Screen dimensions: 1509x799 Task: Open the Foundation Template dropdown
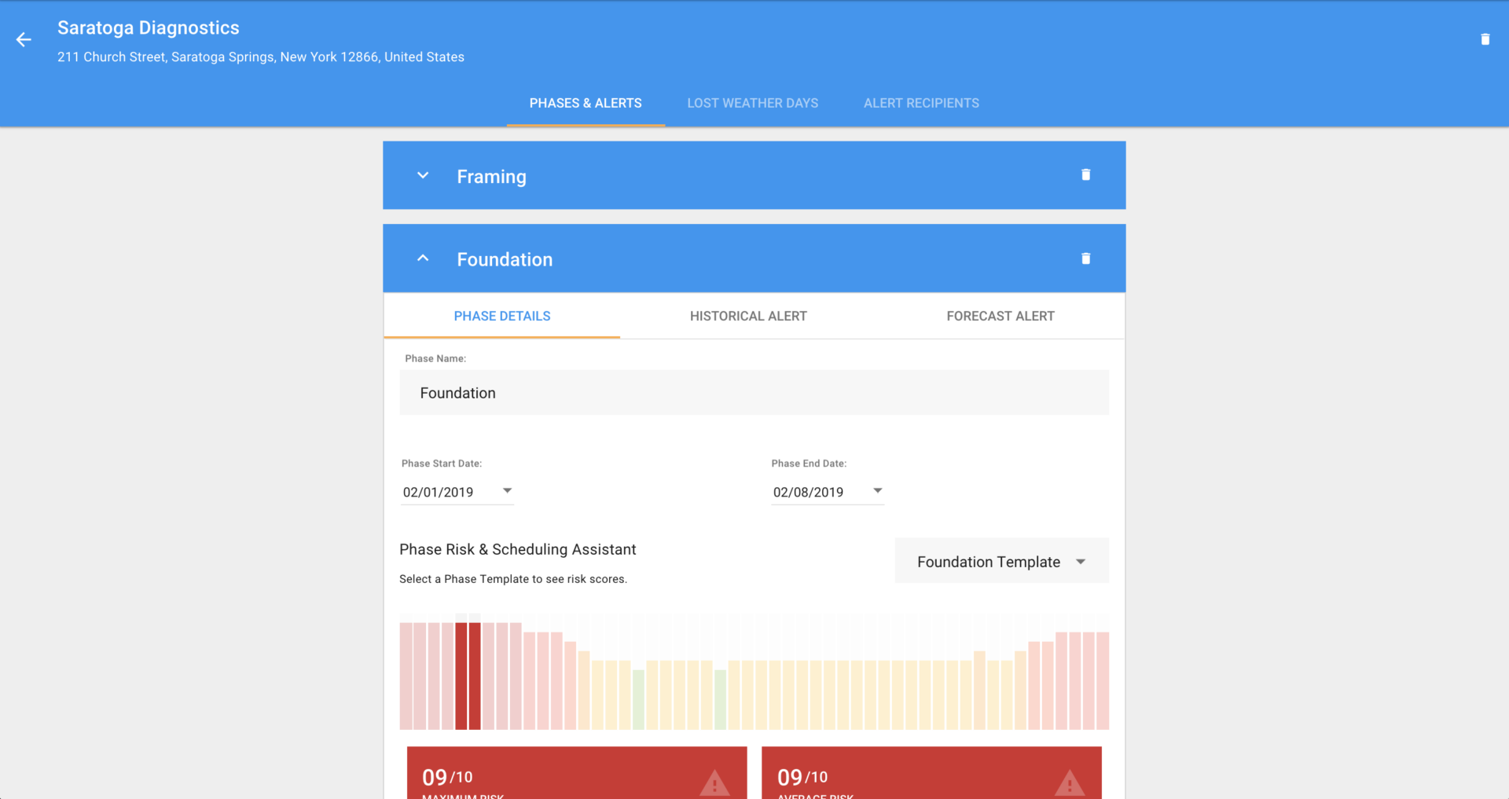coord(1001,562)
